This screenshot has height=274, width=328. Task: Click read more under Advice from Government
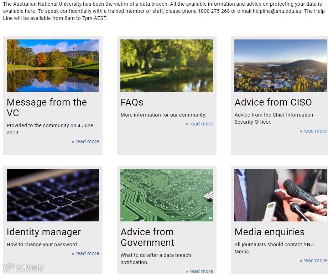point(199,271)
